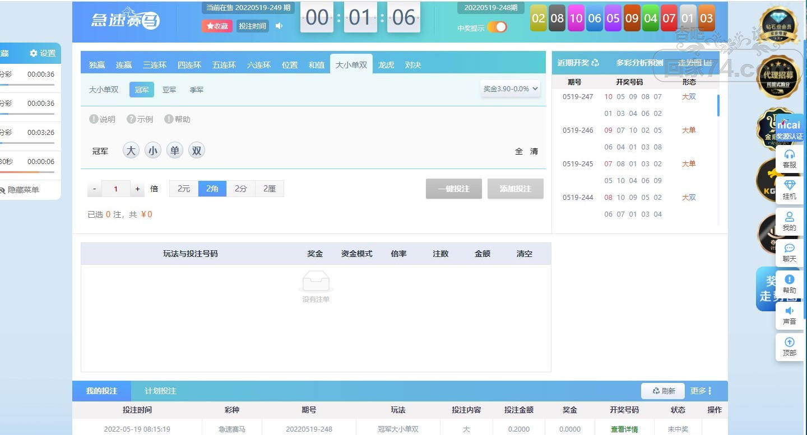Select the 双 bet option
The width and height of the screenshot is (807, 435).
[196, 151]
